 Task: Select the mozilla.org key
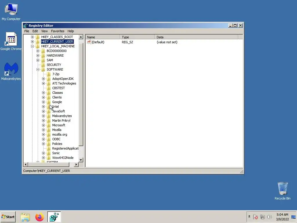click(x=59, y=134)
